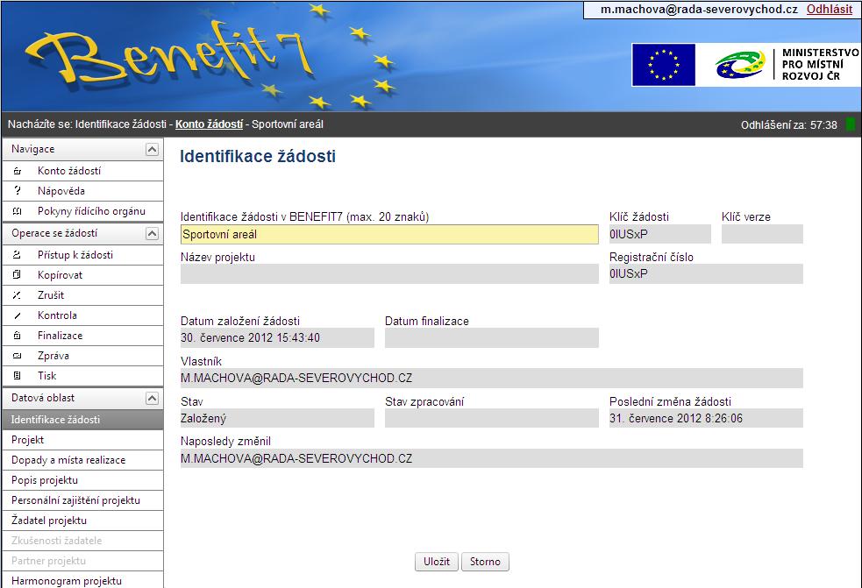Click the Ministerstvo pro místní rozvoj logo
Screen dimensions: 862x588
(x=787, y=65)
